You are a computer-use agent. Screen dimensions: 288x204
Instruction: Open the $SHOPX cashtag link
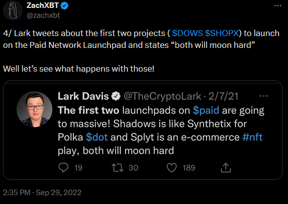coord(221,33)
